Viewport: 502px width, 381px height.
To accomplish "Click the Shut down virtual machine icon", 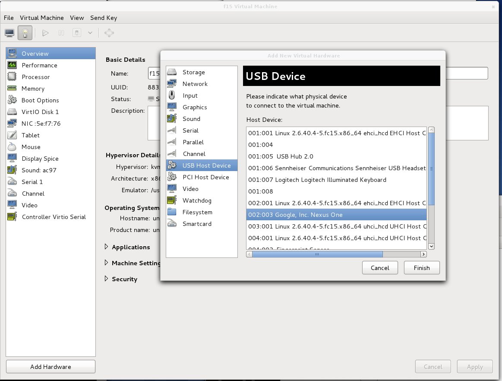I will [x=77, y=33].
